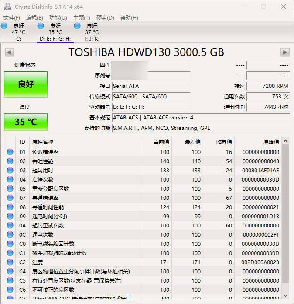Click the scroll down arrow of SMART list
The width and height of the screenshot is (294, 304).
286,295
